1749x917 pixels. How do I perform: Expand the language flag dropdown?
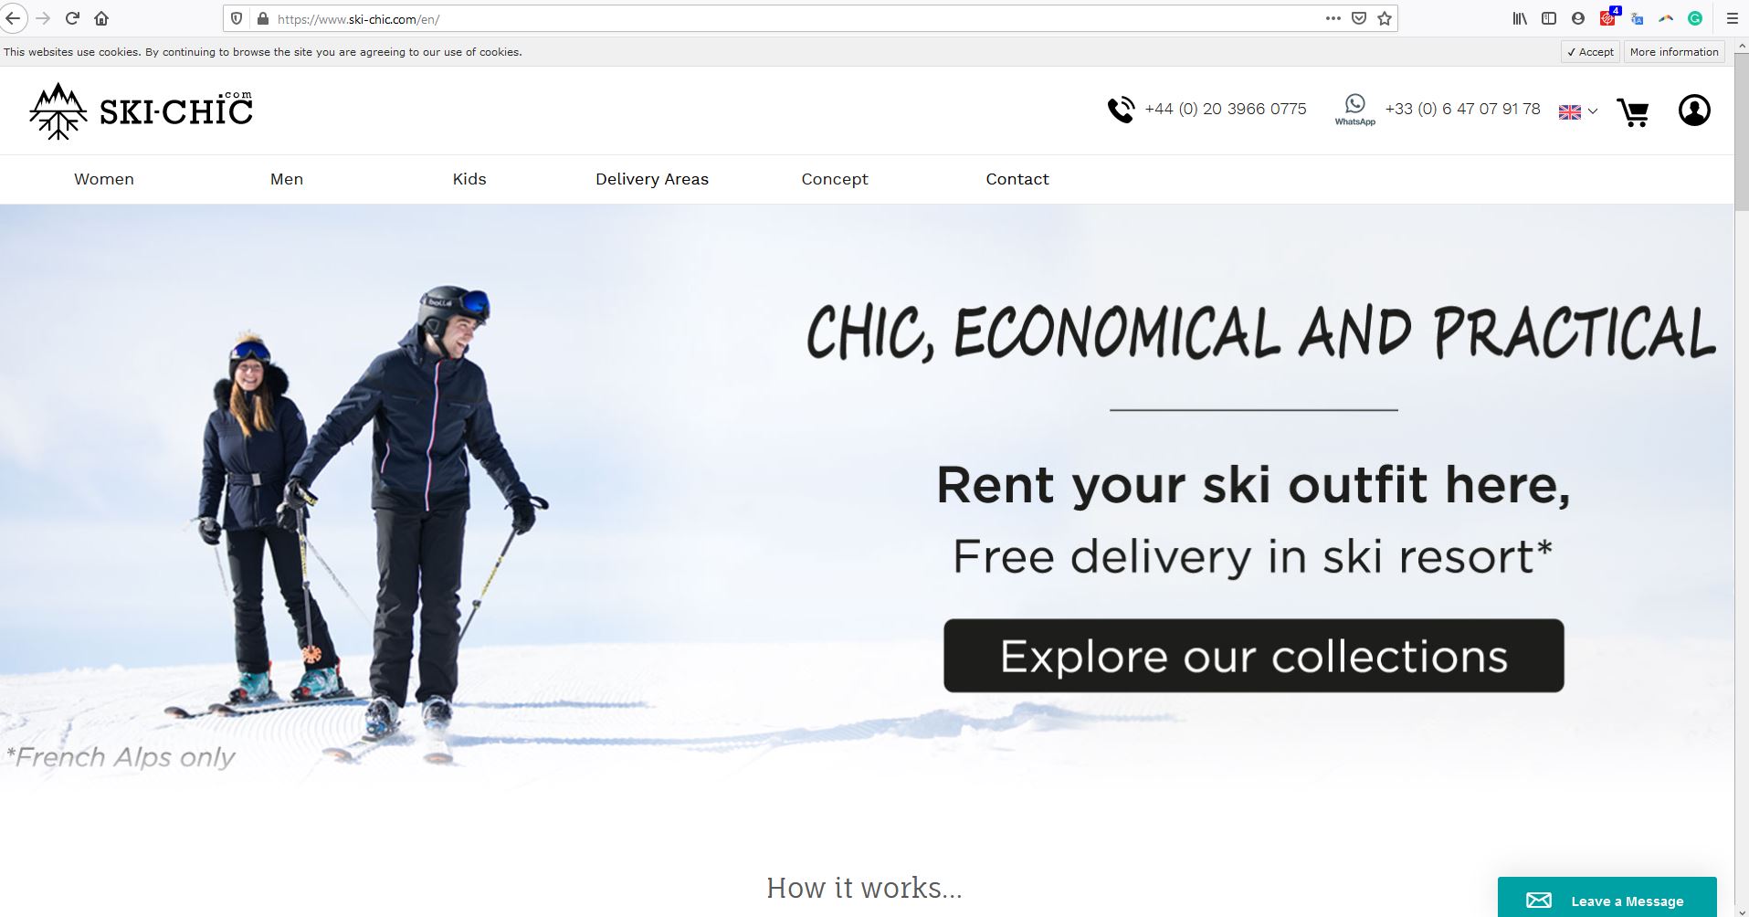coord(1577,111)
